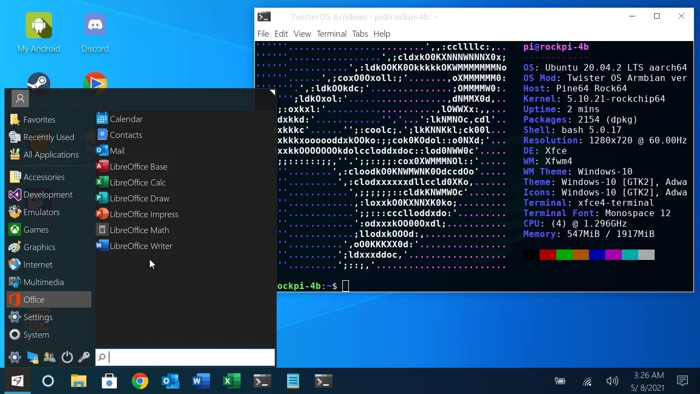This screenshot has height=394, width=700.
Task: Open network WiFi tray icon
Action: (587, 381)
